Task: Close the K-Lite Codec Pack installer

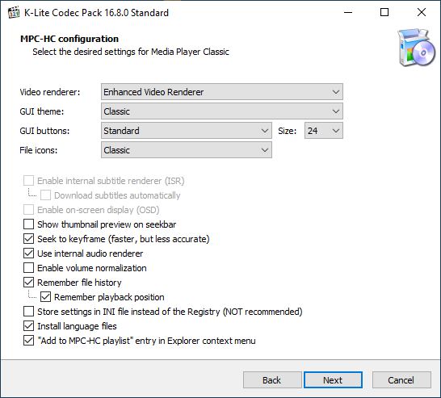Action: (x=422, y=12)
